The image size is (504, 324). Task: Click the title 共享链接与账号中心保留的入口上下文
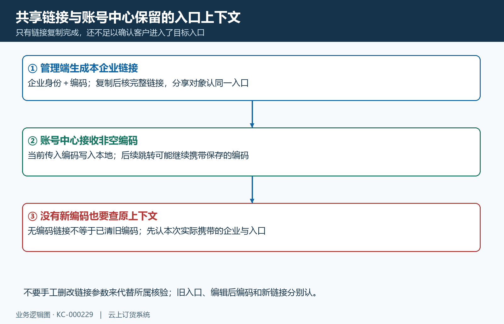128,17
